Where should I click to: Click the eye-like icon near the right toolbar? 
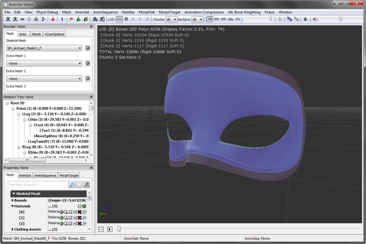point(305,19)
